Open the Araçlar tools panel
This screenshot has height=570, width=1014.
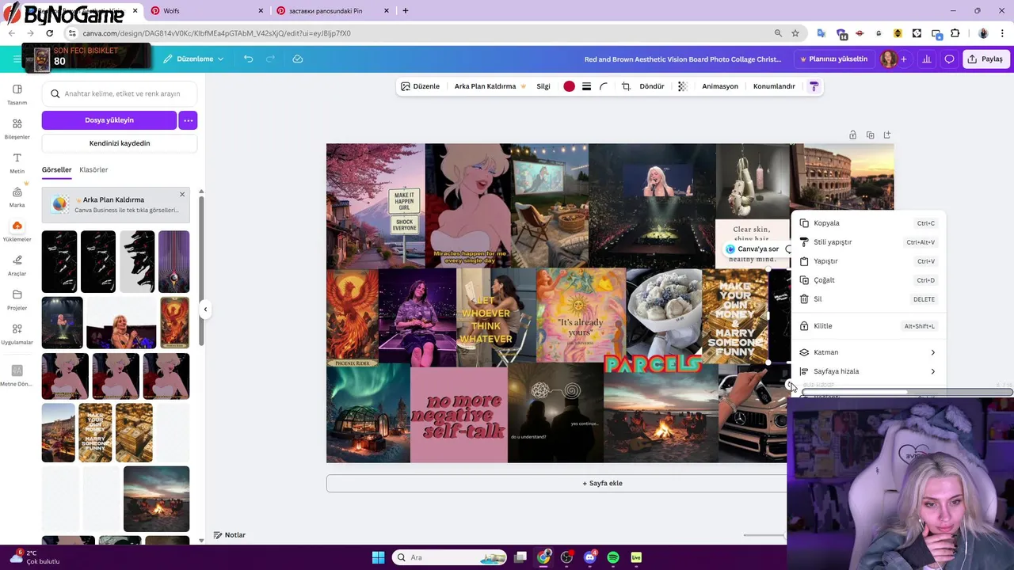[x=17, y=265]
